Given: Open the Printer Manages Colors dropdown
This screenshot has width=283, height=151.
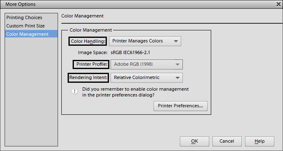Looking at the screenshot, I should point(145,41).
